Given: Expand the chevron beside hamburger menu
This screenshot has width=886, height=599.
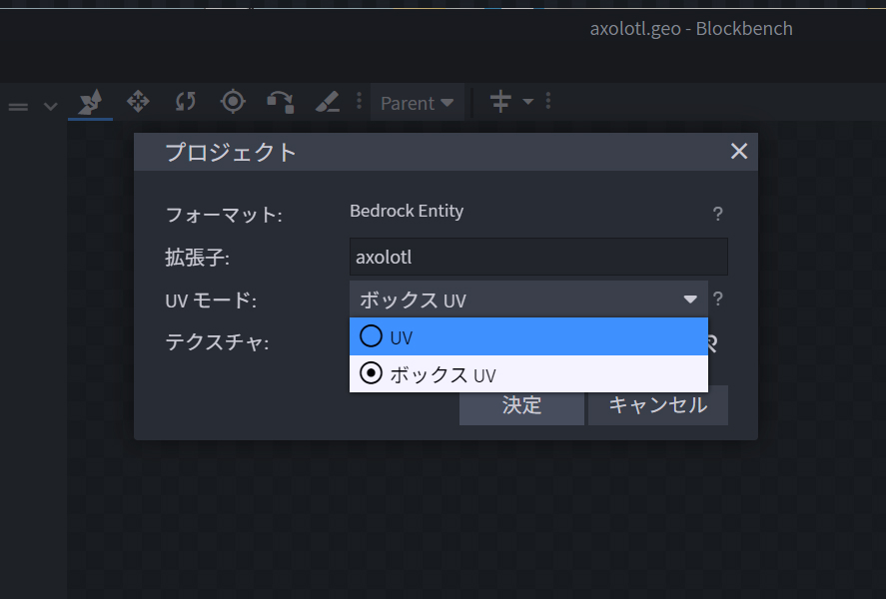Looking at the screenshot, I should [x=50, y=106].
